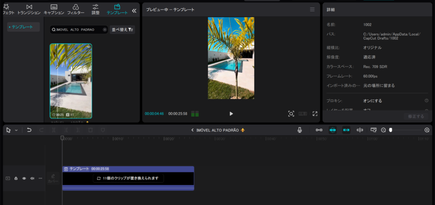Image resolution: width=435 pixels, height=205 pixels.
Task: Clear the template search text
Action: click(x=105, y=30)
